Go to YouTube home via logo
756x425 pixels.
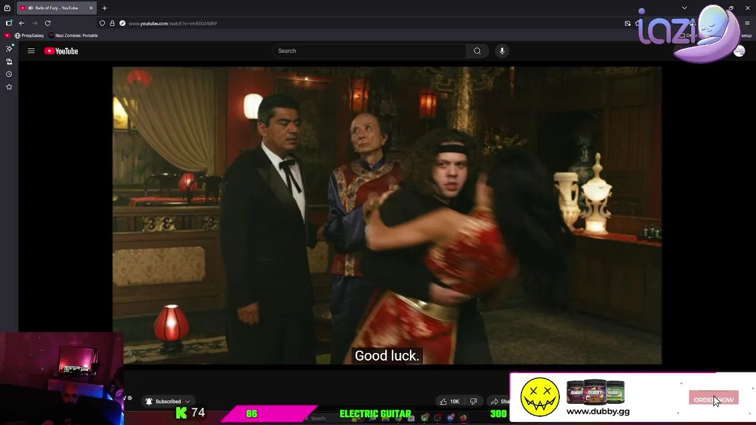61,51
